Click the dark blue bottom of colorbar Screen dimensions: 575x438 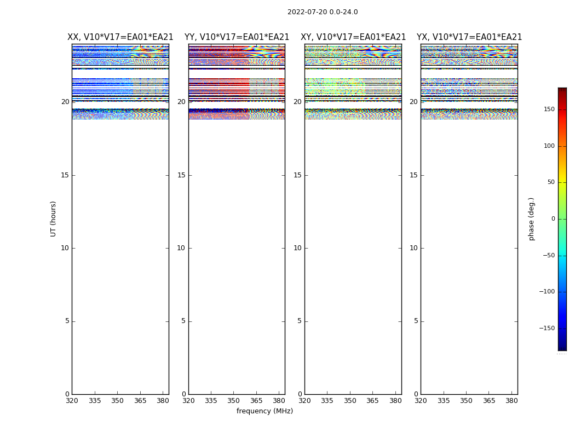tap(562, 347)
